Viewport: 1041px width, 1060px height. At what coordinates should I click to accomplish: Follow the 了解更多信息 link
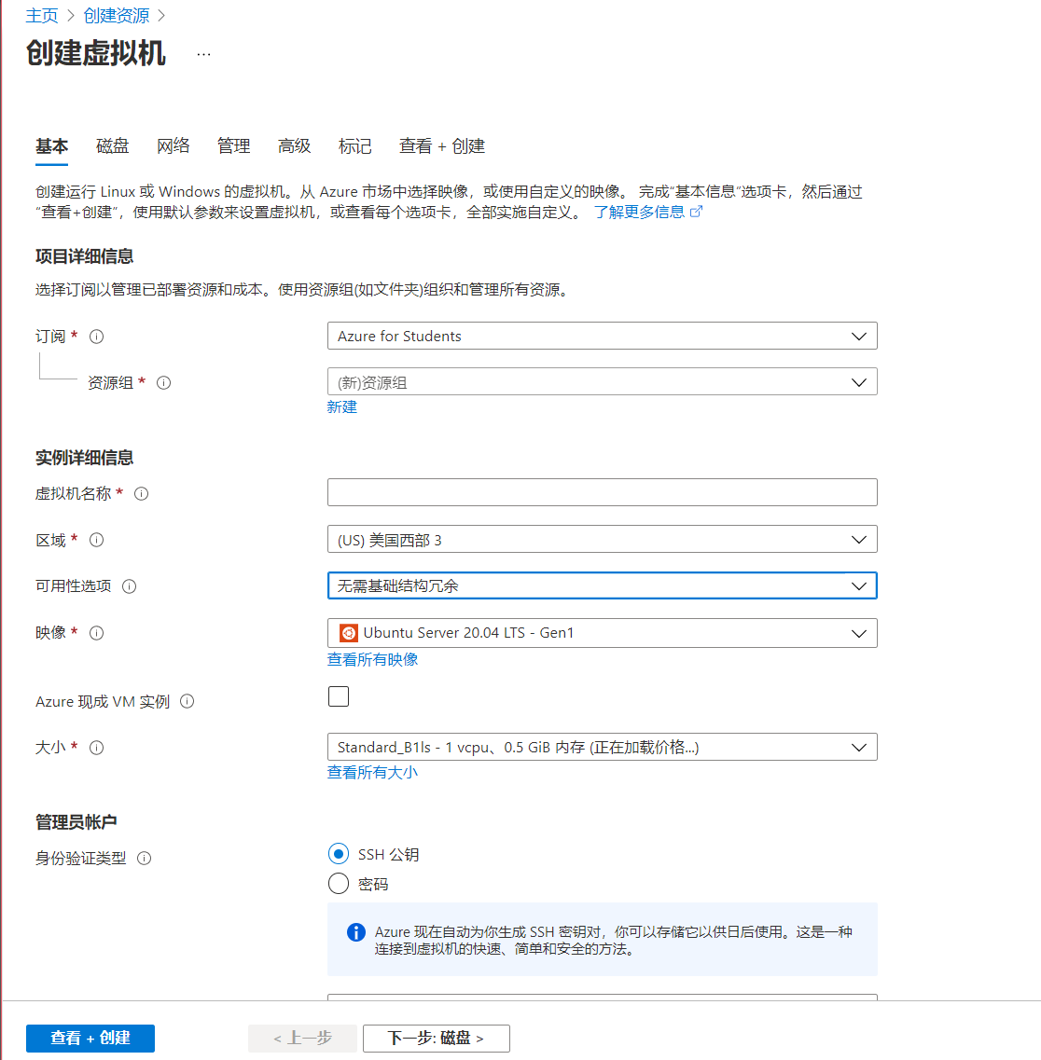tap(639, 213)
